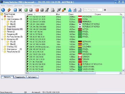Open the Файл menu
The width and height of the screenshot is (125, 94).
3,6
